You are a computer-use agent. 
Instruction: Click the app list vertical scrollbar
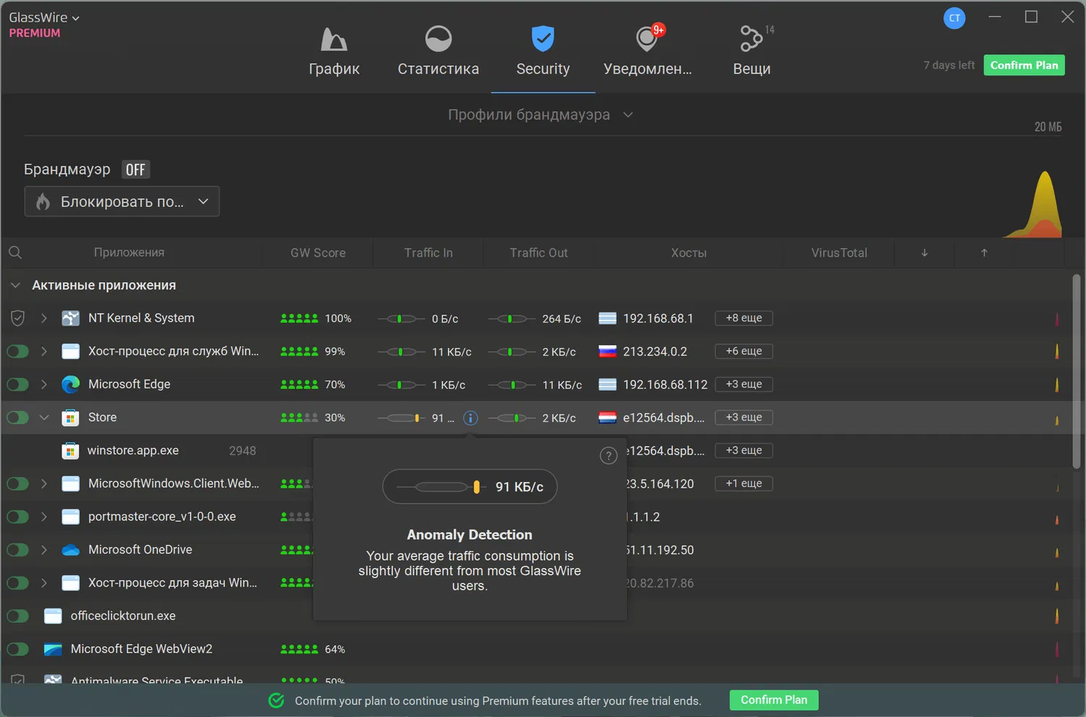pos(1077,371)
